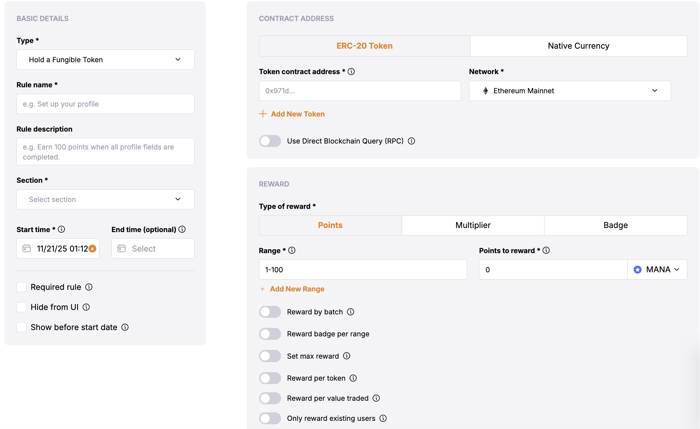700x429 pixels.
Task: Click the MANA token star icon
Action: coord(638,269)
